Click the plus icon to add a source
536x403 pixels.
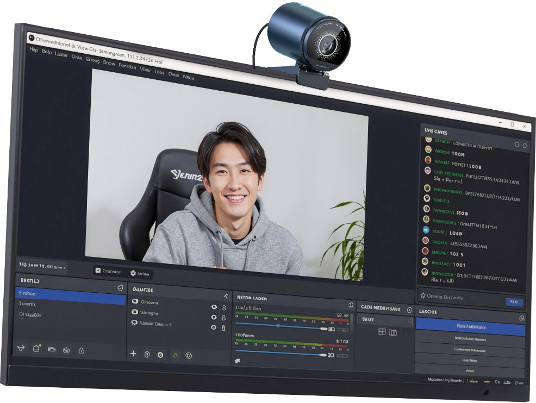click(133, 354)
